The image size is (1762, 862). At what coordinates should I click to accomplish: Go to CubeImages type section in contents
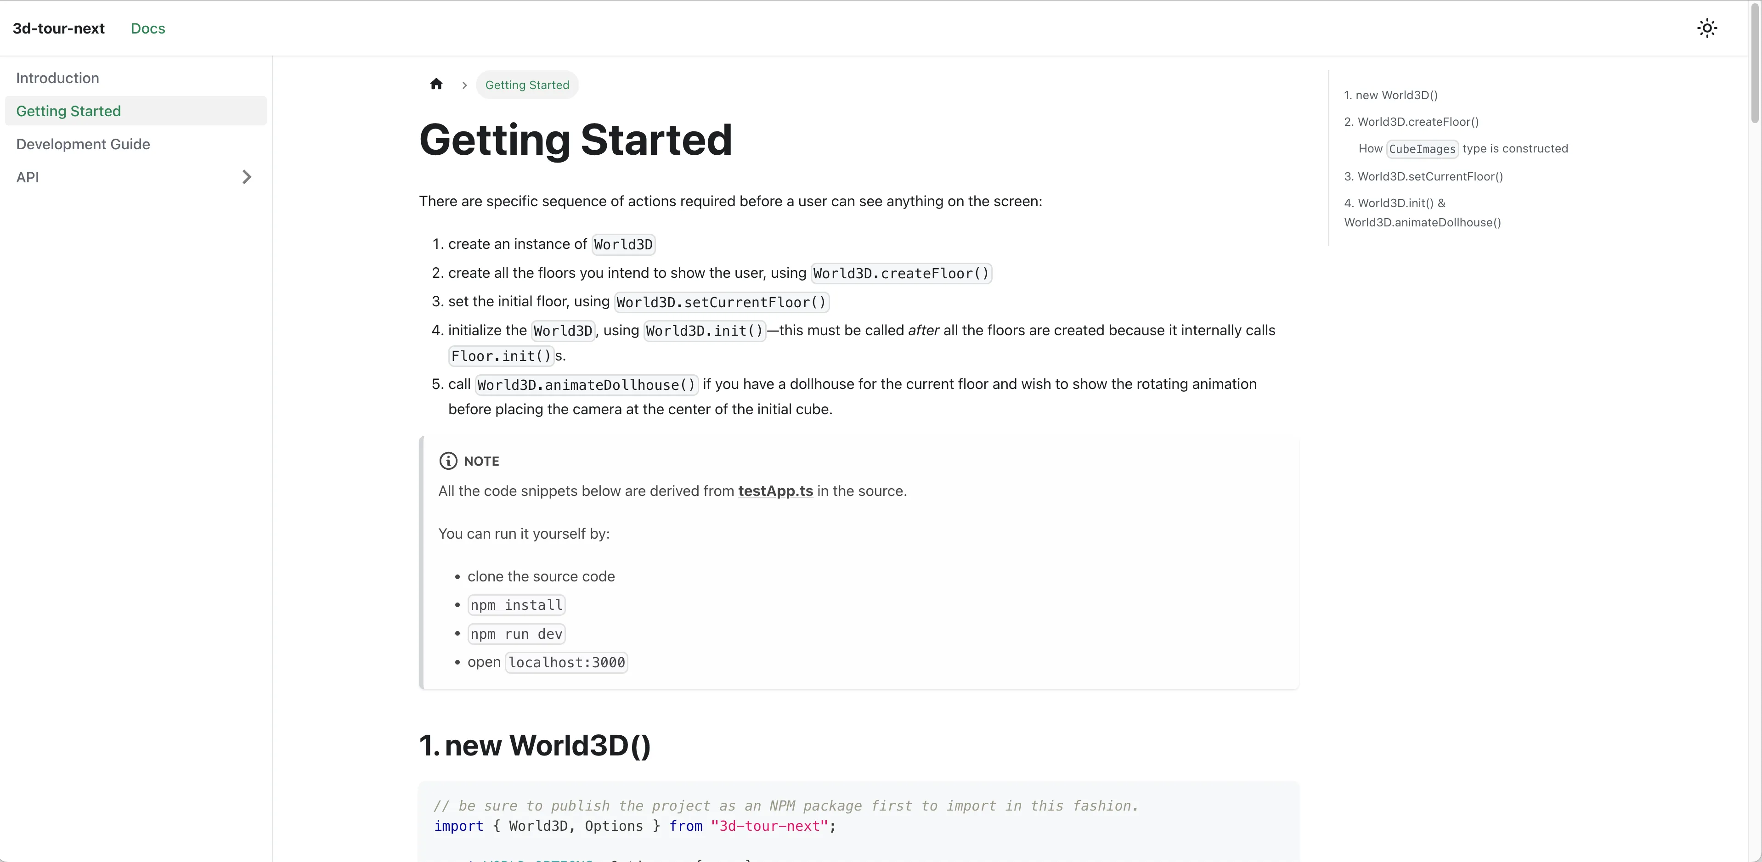1463,148
